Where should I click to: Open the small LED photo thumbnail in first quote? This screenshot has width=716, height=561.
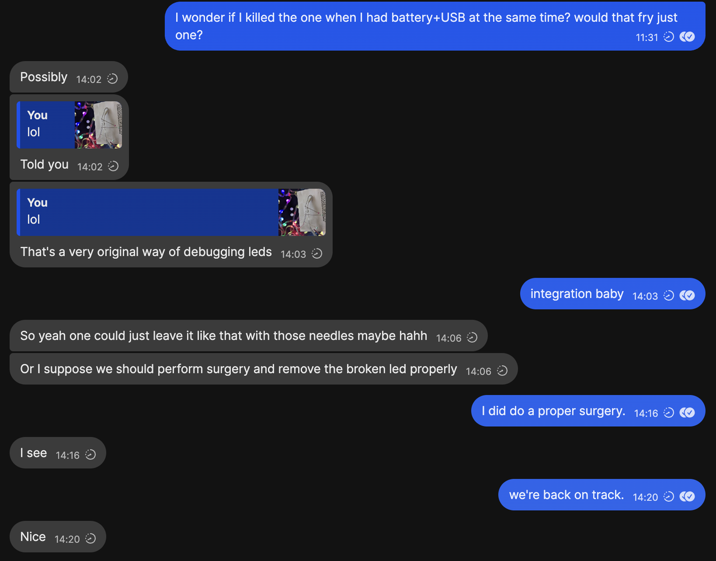point(98,125)
